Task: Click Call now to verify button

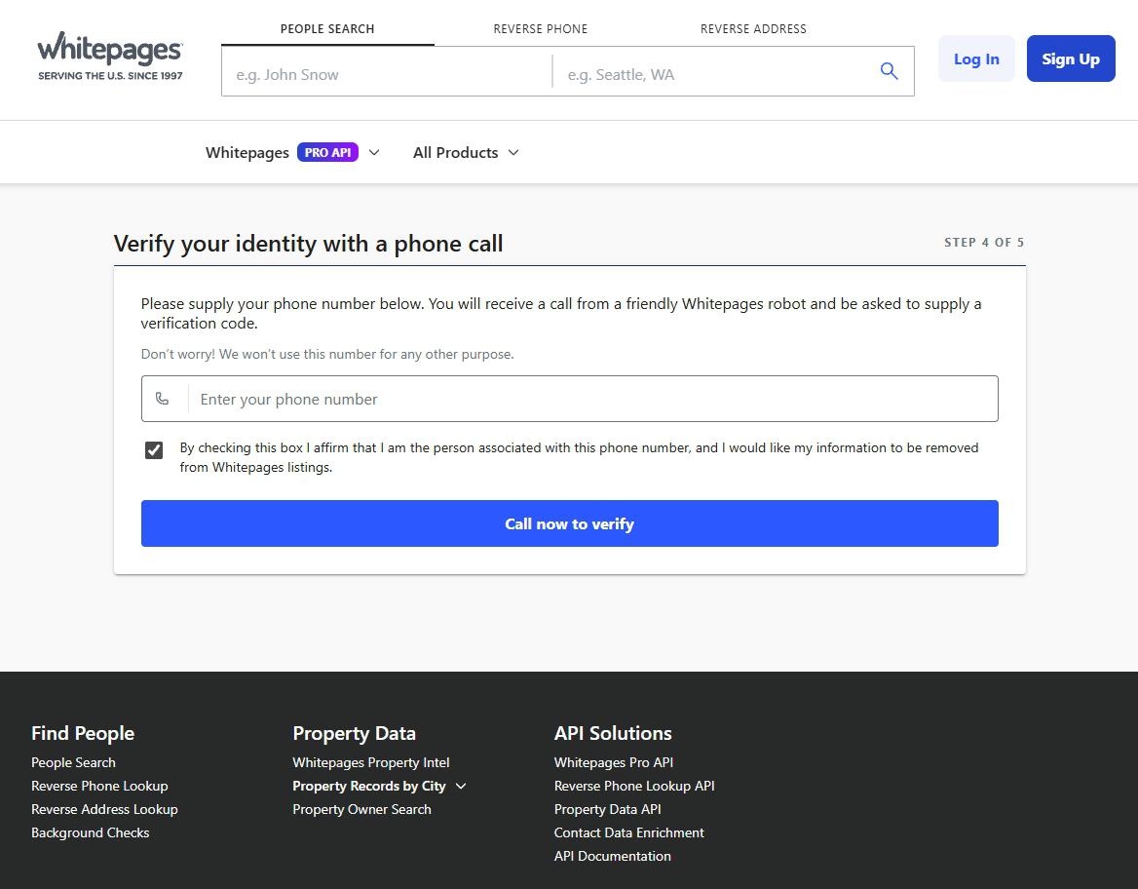Action: coord(570,523)
